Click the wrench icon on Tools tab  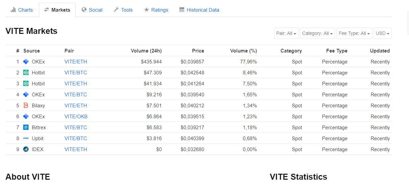click(x=116, y=10)
